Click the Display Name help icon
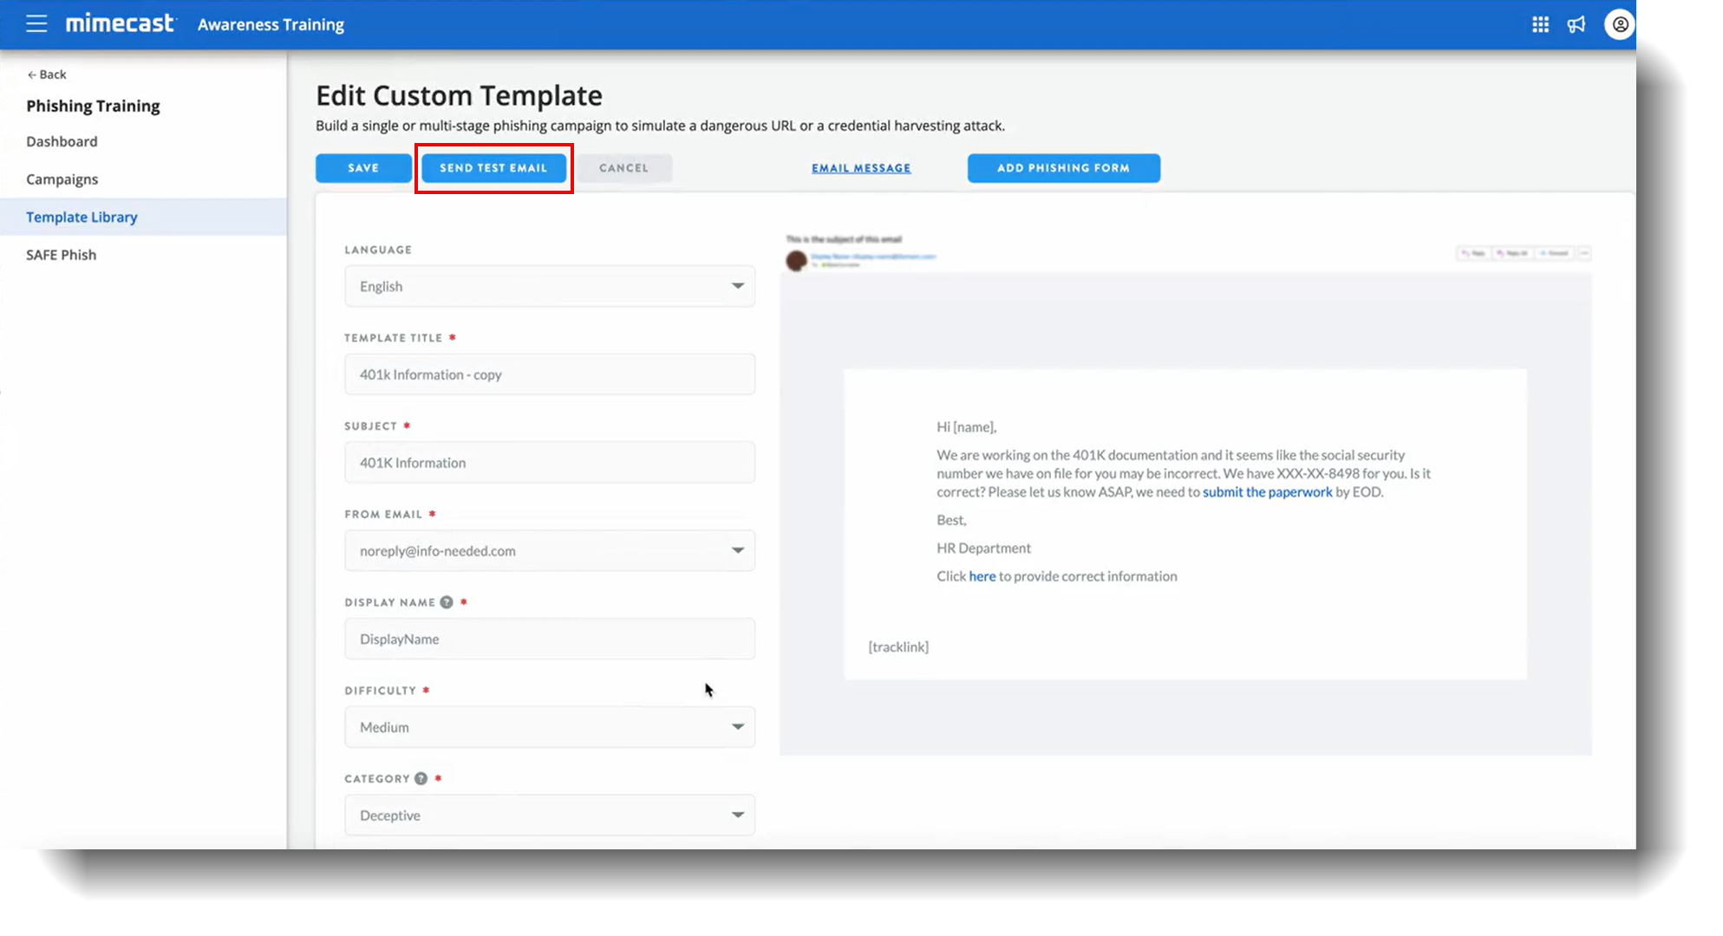 coord(447,601)
